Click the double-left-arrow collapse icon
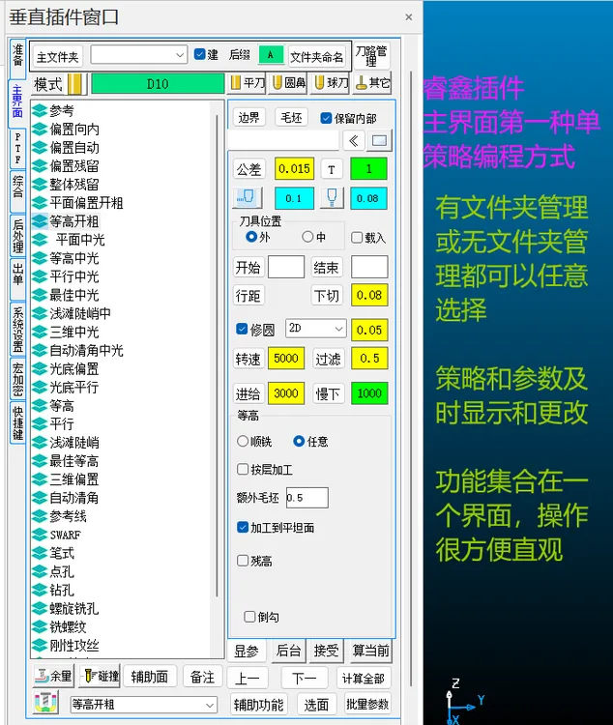The image size is (613, 725). (x=354, y=140)
